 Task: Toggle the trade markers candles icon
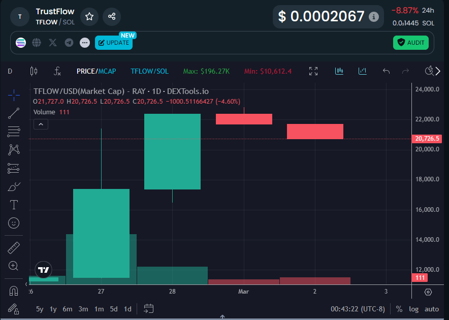point(339,71)
